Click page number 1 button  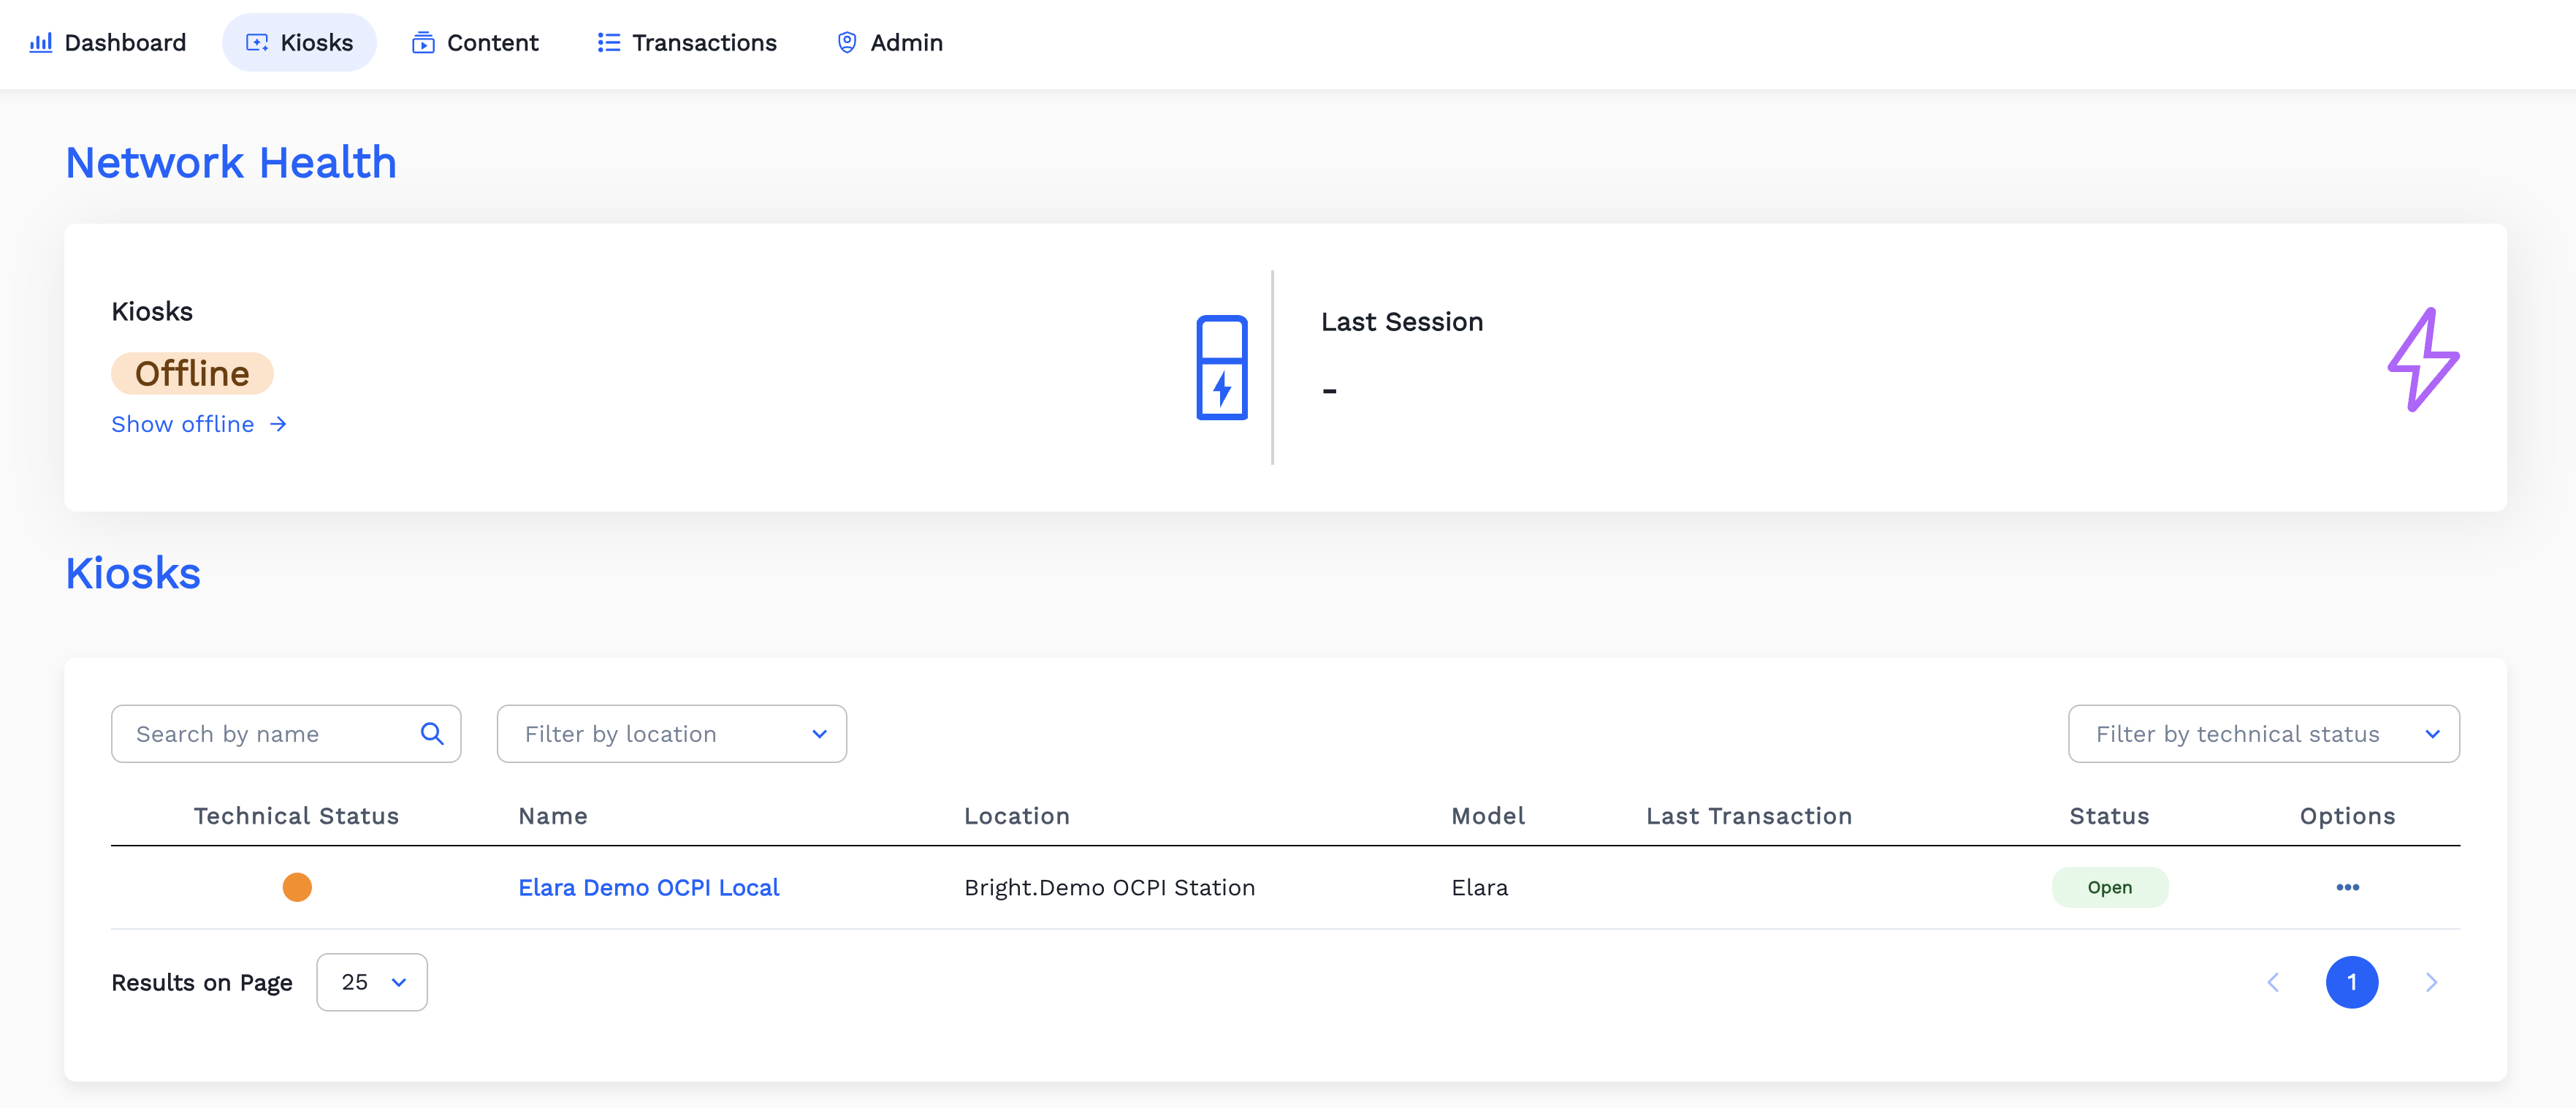point(2351,982)
